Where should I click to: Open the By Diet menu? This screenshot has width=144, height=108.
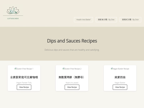(x=106, y=20)
